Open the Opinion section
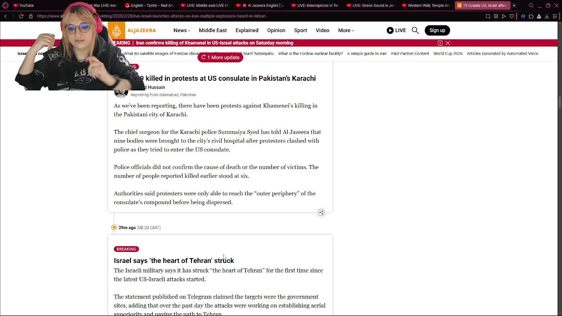Image resolution: width=562 pixels, height=316 pixels. 276,30
